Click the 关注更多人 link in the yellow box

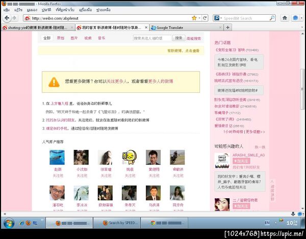tap(117, 82)
